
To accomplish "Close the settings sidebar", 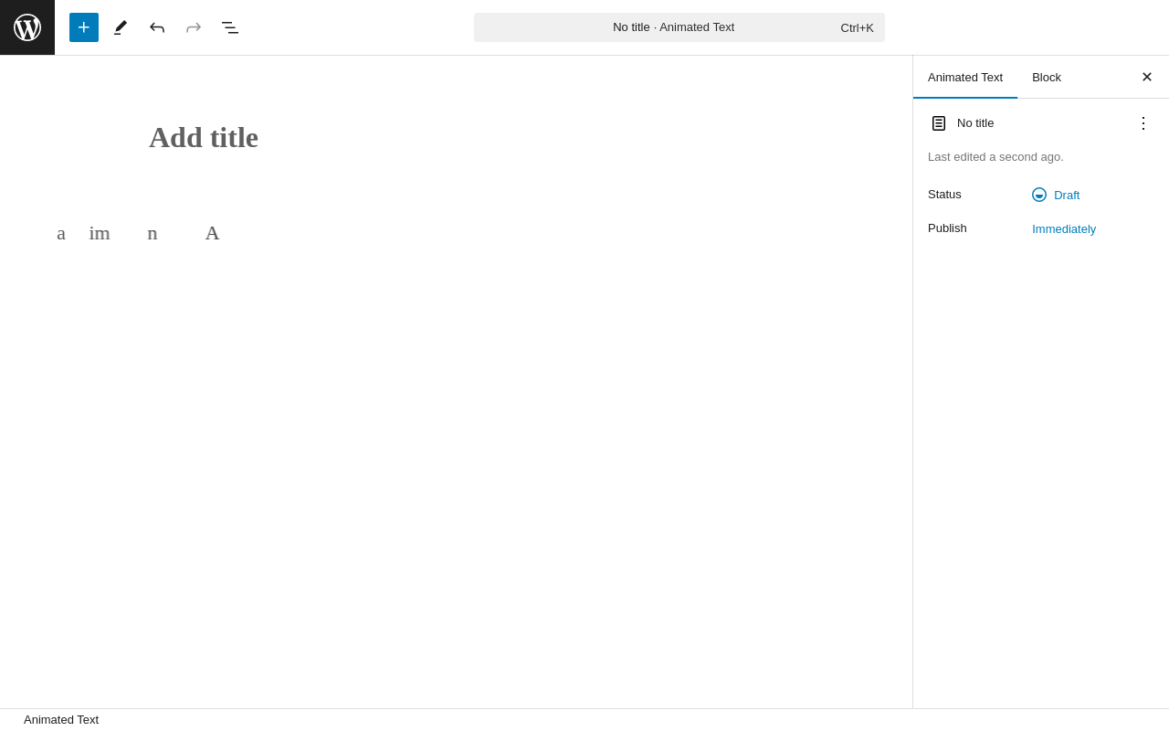I will [1147, 78].
